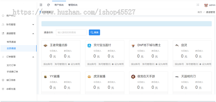The image size is (216, 102).
Task: Click the refresh page icon
Action: coord(48,5)
